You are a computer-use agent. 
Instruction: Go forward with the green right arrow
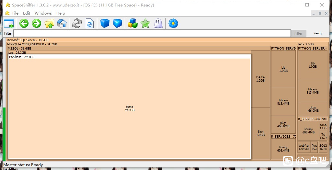coord(37,23)
